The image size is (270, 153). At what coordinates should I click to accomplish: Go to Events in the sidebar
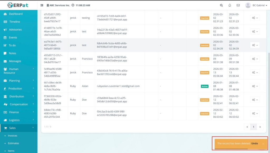coord(13,37)
